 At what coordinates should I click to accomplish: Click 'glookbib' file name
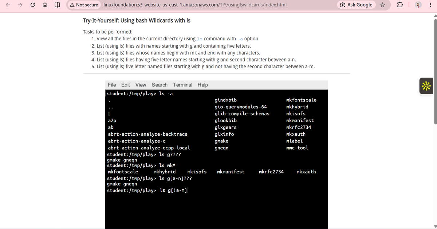point(225,120)
